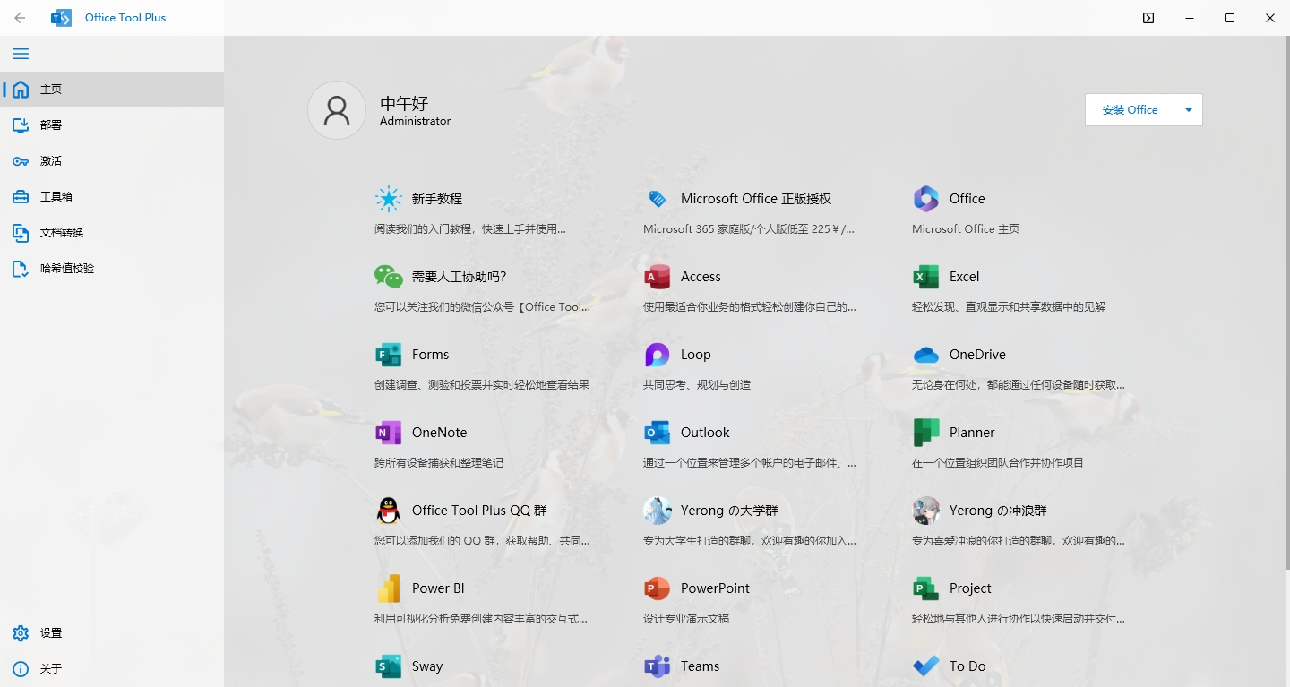Click the WeChat icon for 需要人工协助吗?
The width and height of the screenshot is (1290, 687).
pyautogui.click(x=389, y=277)
